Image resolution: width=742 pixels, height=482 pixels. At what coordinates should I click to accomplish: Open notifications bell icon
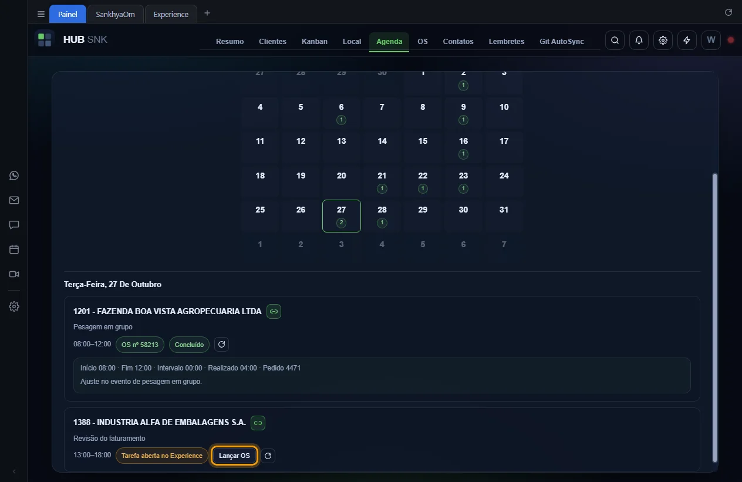(x=639, y=40)
